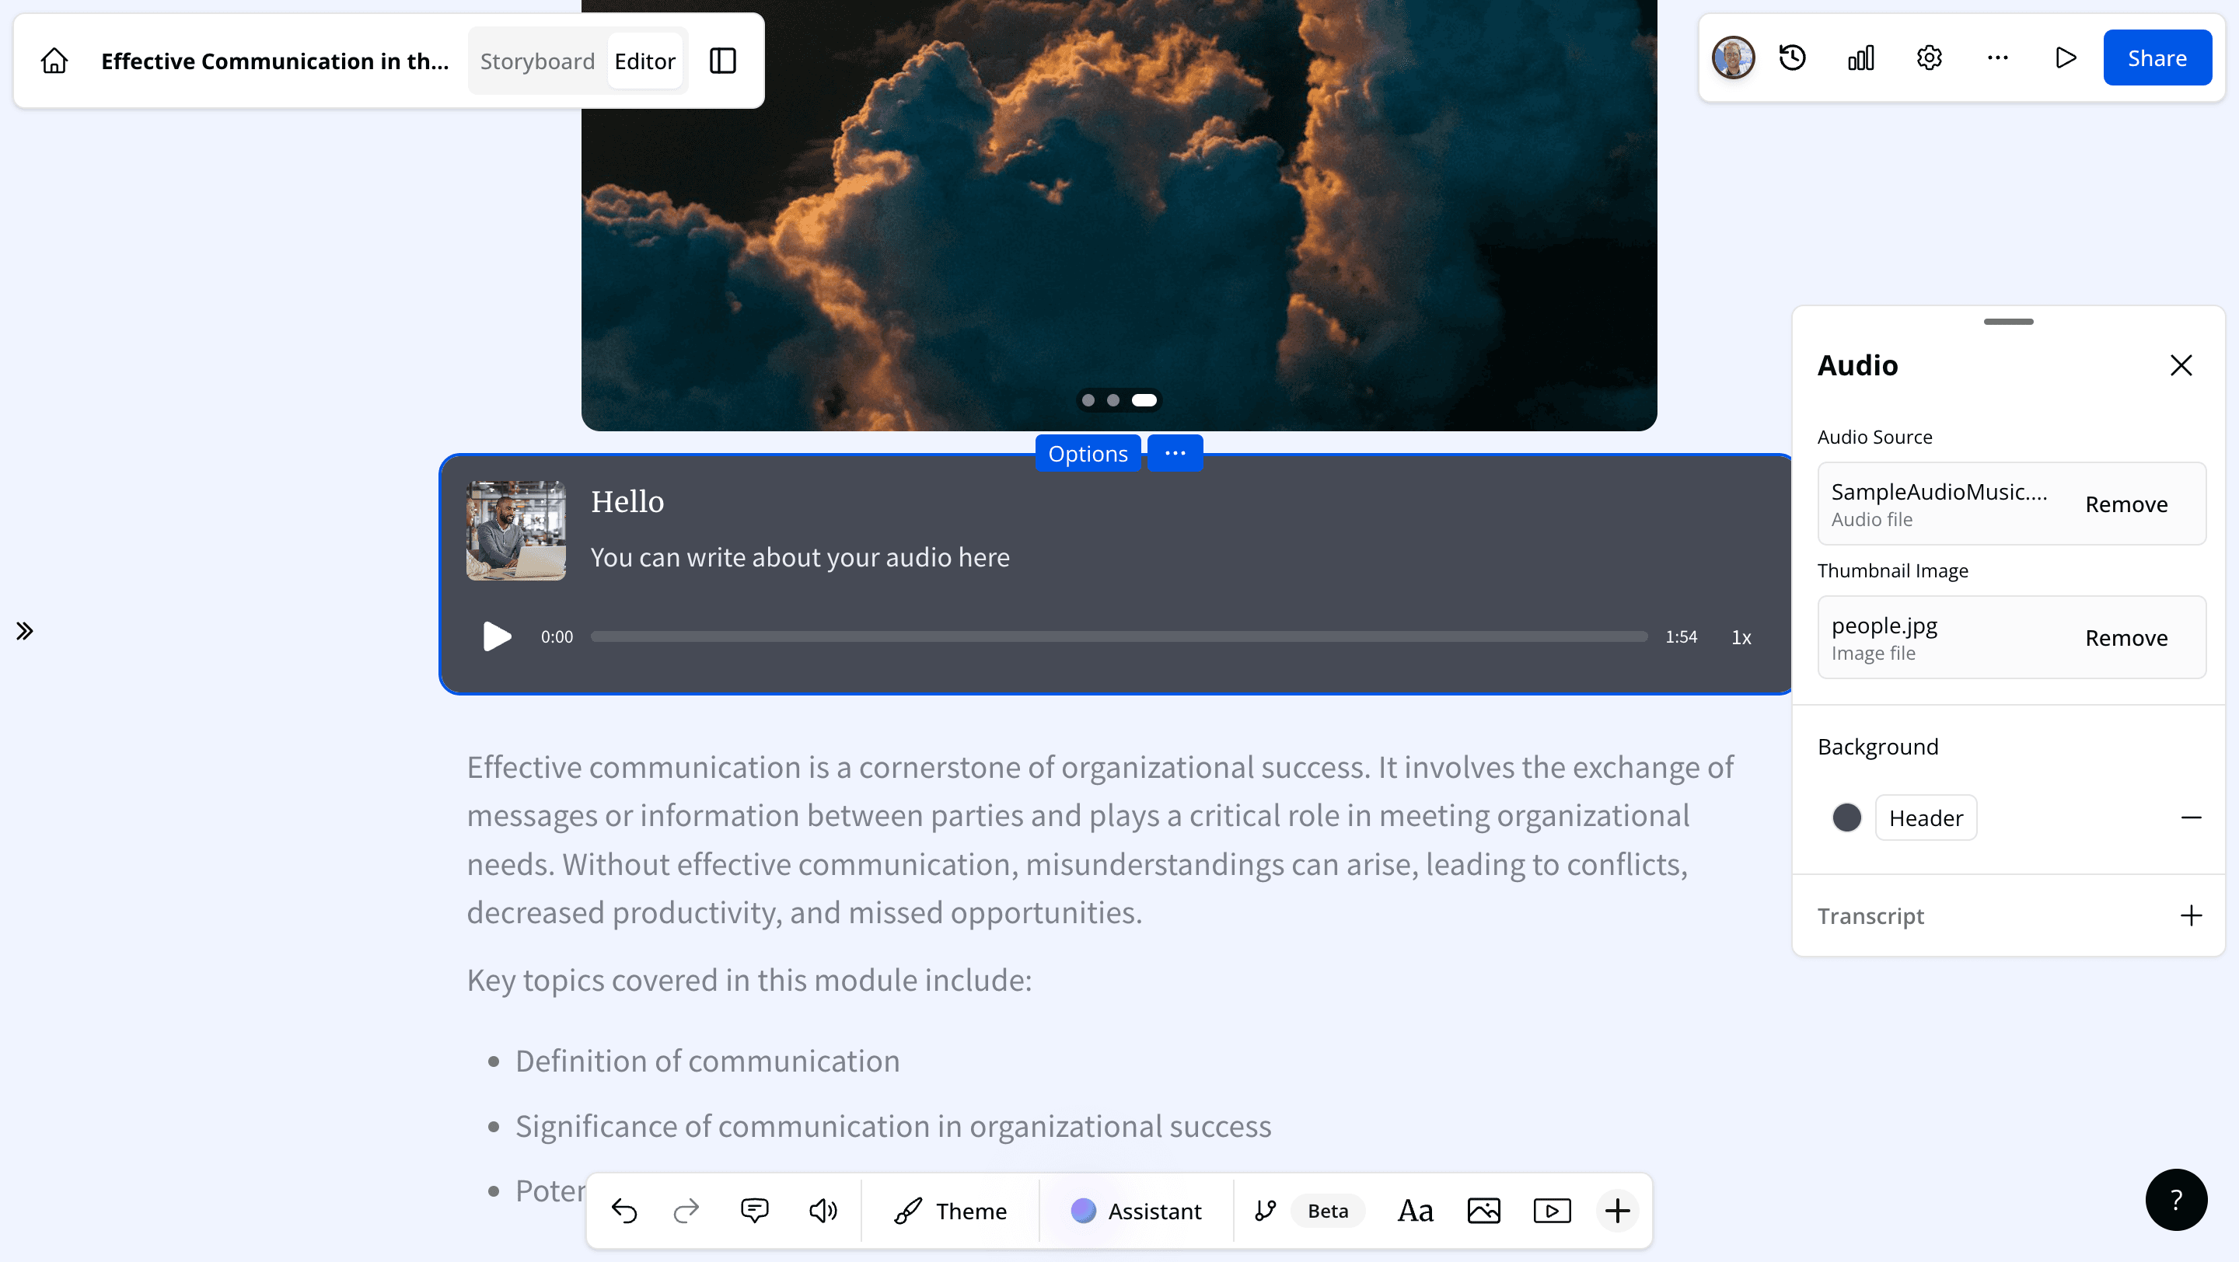Collapse the Background section
The image size is (2239, 1262).
pyautogui.click(x=2190, y=818)
